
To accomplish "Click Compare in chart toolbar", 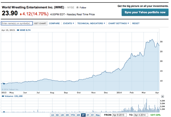I will click(54, 23).
